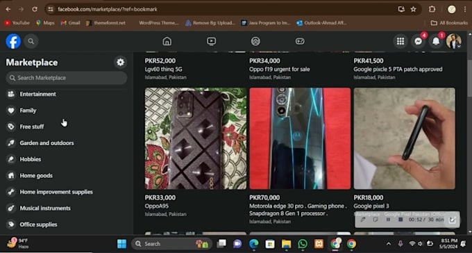Open the Messenger chats icon
This screenshot has height=253, width=472.
coord(418,41)
